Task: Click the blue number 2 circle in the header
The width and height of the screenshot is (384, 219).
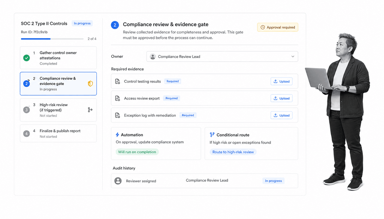Action: (x=115, y=25)
